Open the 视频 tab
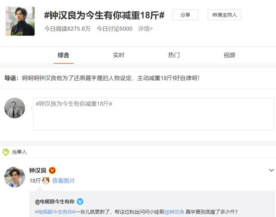 coord(229,55)
